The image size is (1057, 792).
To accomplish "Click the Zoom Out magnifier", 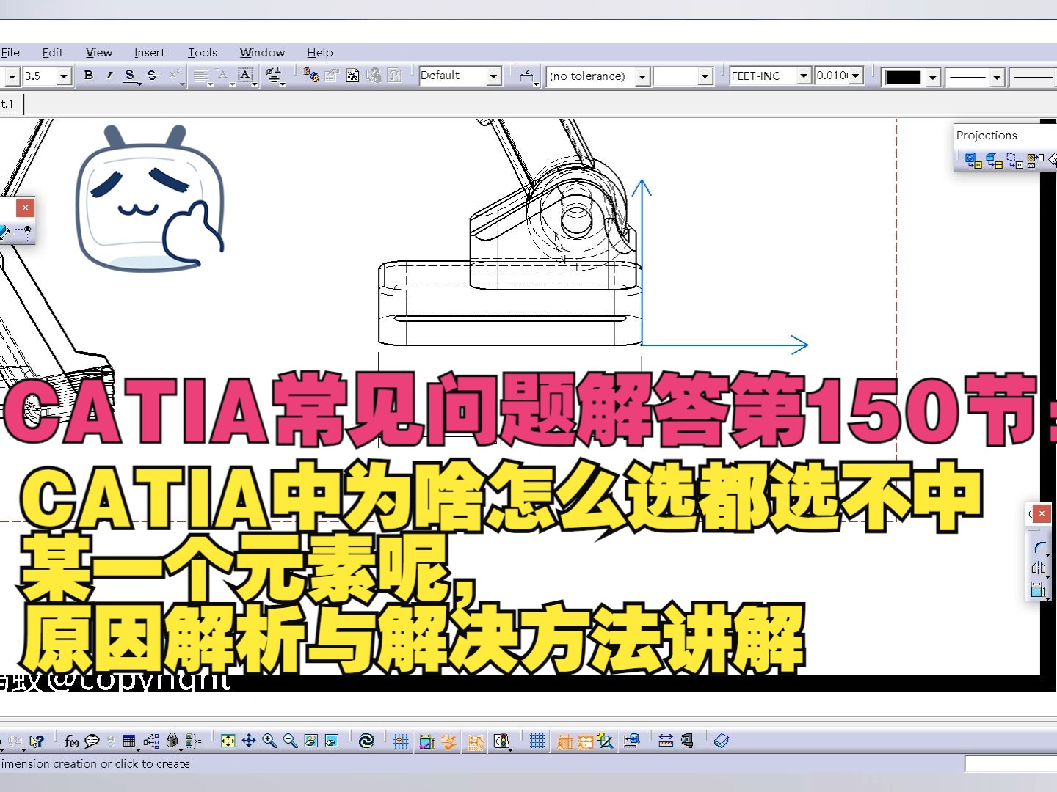I will tap(290, 741).
